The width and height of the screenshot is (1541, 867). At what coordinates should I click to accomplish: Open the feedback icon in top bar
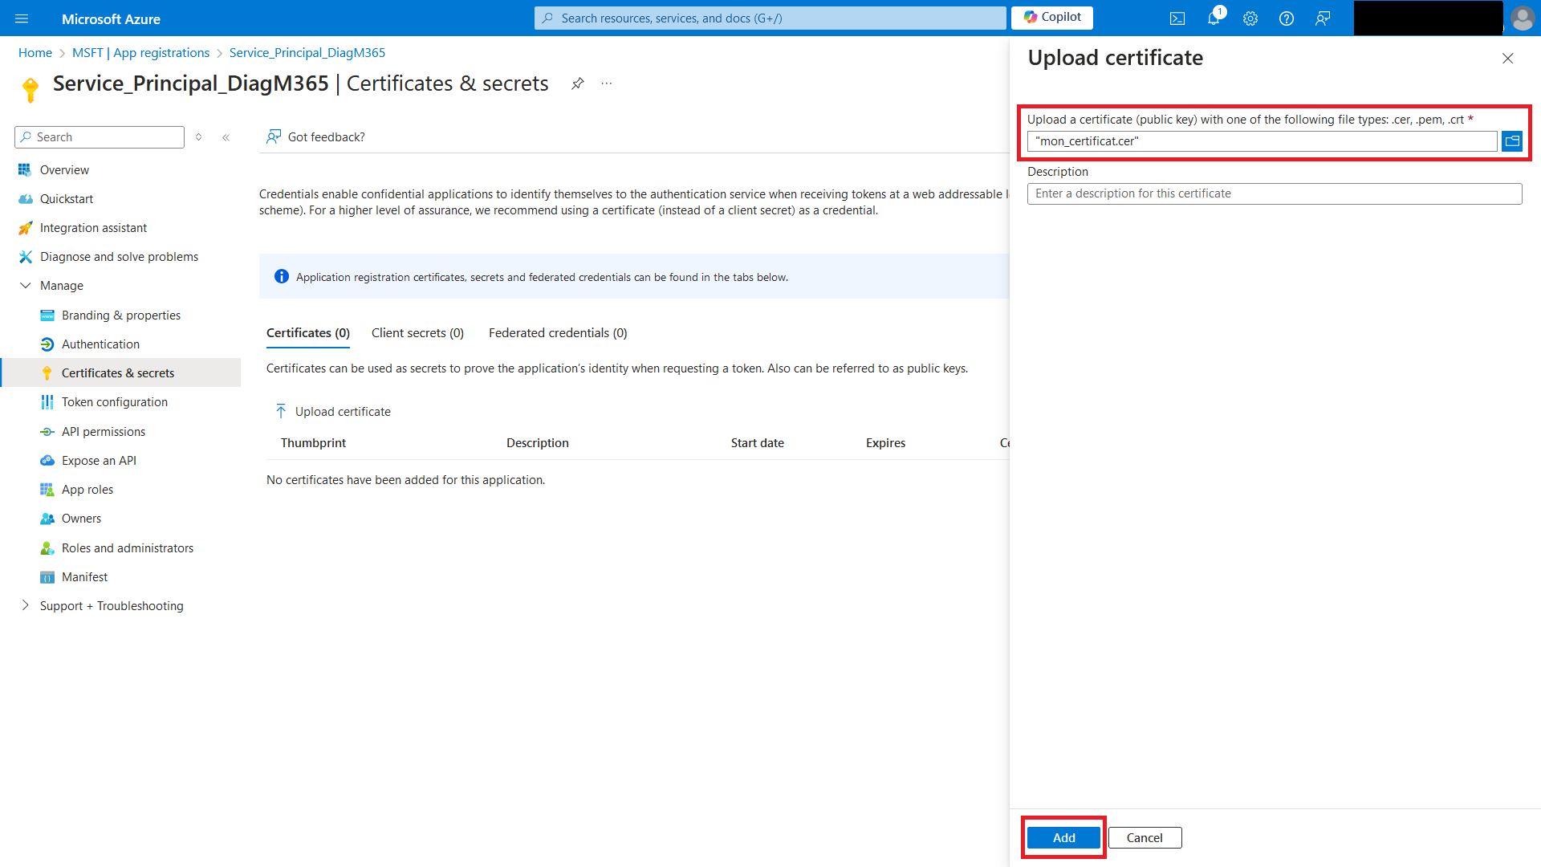pos(1323,18)
